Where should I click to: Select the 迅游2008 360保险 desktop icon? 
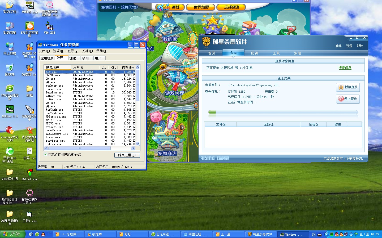(x=10, y=155)
